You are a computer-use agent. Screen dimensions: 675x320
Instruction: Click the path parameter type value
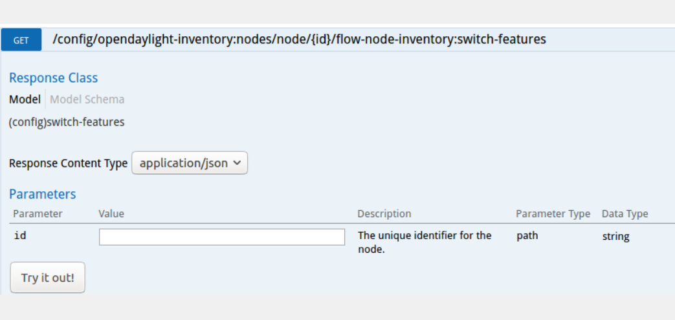tap(527, 236)
